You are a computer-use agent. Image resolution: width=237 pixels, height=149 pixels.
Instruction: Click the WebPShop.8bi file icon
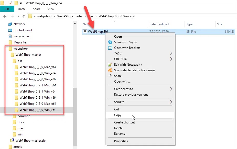[85, 31]
